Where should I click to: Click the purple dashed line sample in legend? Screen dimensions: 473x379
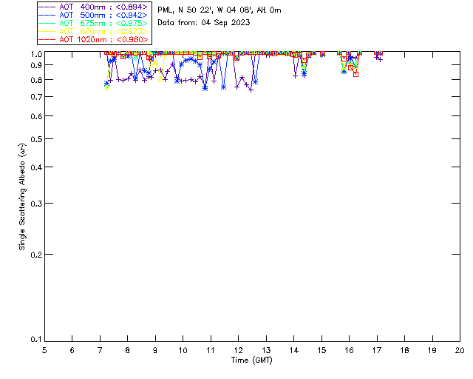47,7
